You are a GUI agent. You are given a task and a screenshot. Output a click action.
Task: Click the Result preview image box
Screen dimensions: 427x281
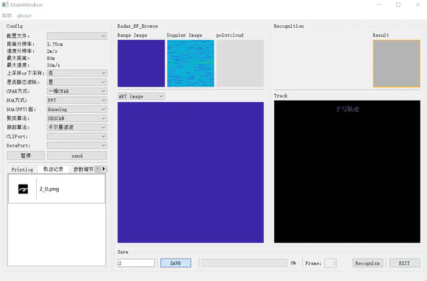pyautogui.click(x=396, y=63)
